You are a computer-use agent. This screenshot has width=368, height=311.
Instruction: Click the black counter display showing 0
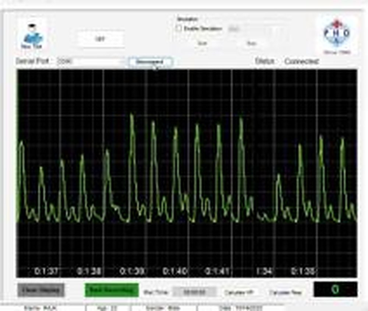point(336,289)
